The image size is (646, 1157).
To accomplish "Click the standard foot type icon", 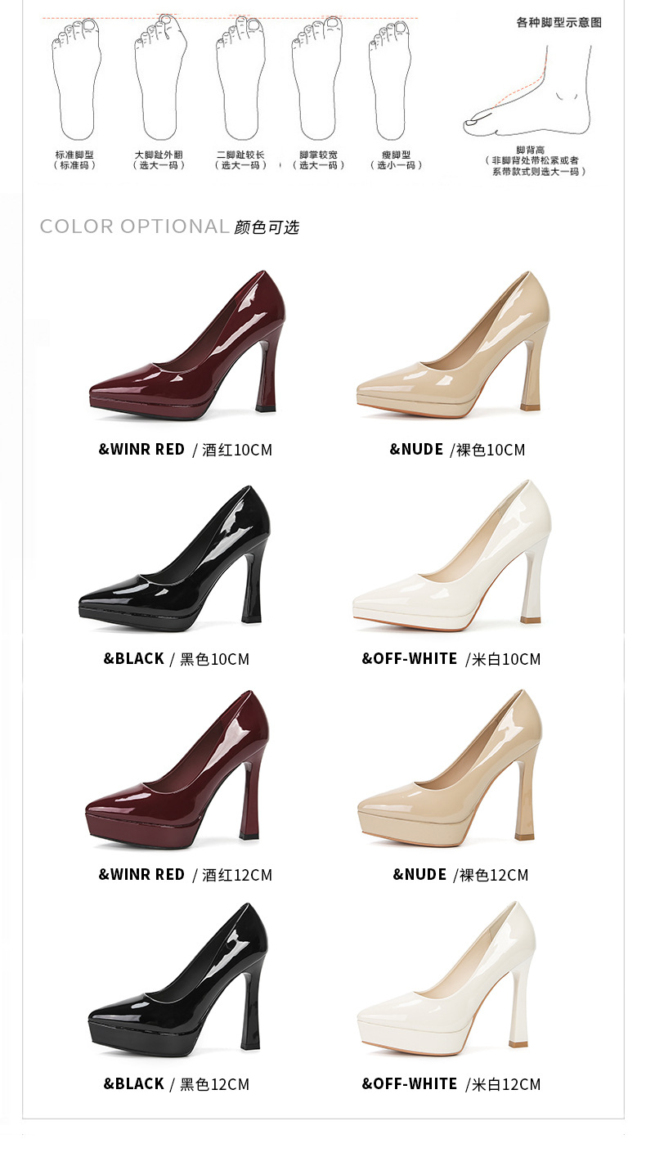I will 76,79.
